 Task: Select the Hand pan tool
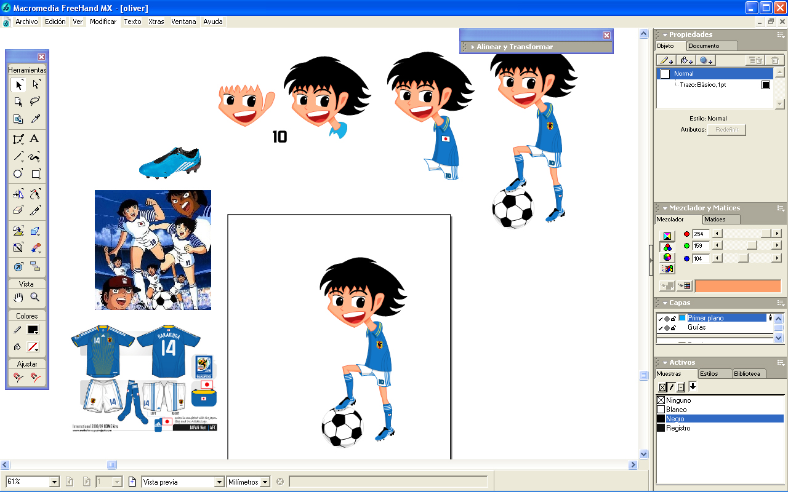coord(18,298)
